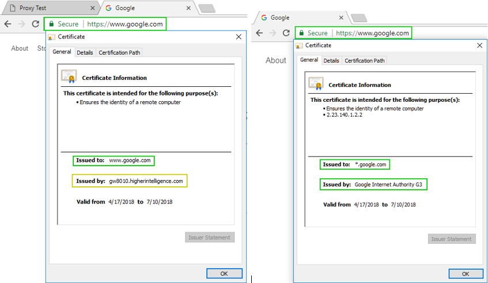Image resolution: width=488 pixels, height=283 pixels.
Task: Open Certification Path tab in the left dialog
Action: pos(119,52)
